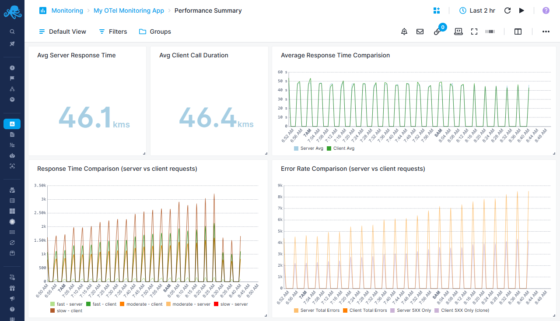Open the share link icon with the 0 badge

pos(437,32)
